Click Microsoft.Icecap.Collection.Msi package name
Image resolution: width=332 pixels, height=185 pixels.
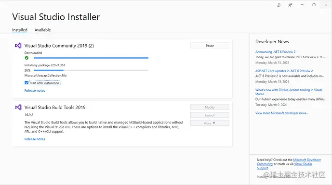click(45, 75)
